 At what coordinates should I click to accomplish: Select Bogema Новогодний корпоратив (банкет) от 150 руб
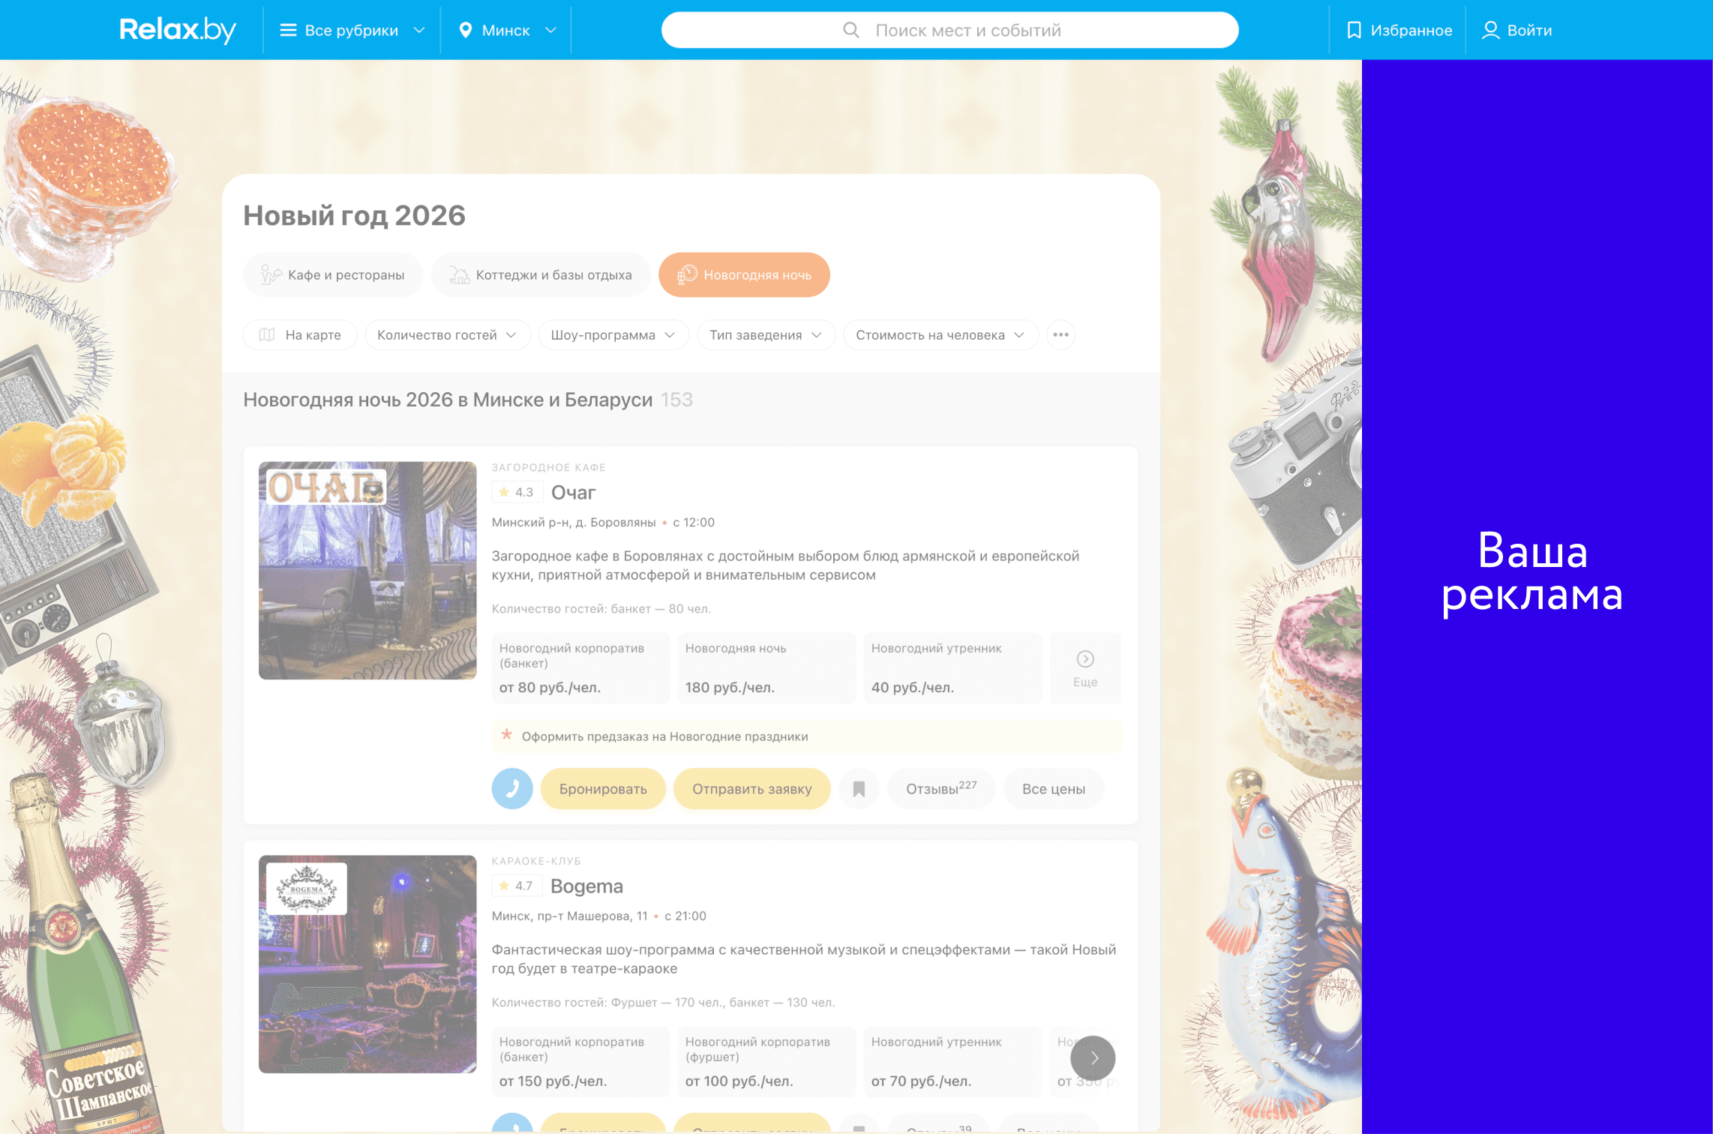(x=580, y=1061)
